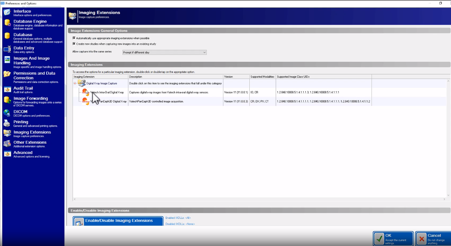
Task: Click 'Version 11 (11.0.0.1)' cell
Action: coord(236,92)
